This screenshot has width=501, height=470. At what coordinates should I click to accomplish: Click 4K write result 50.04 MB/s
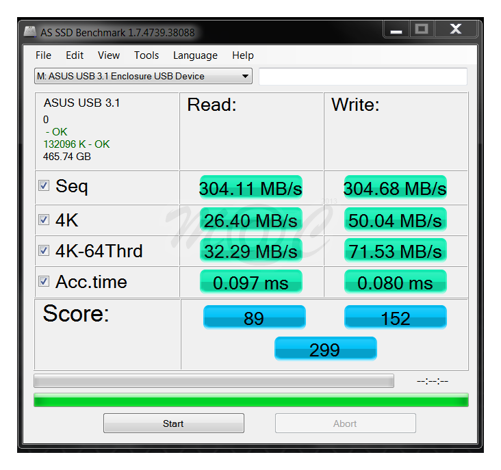[x=395, y=220]
